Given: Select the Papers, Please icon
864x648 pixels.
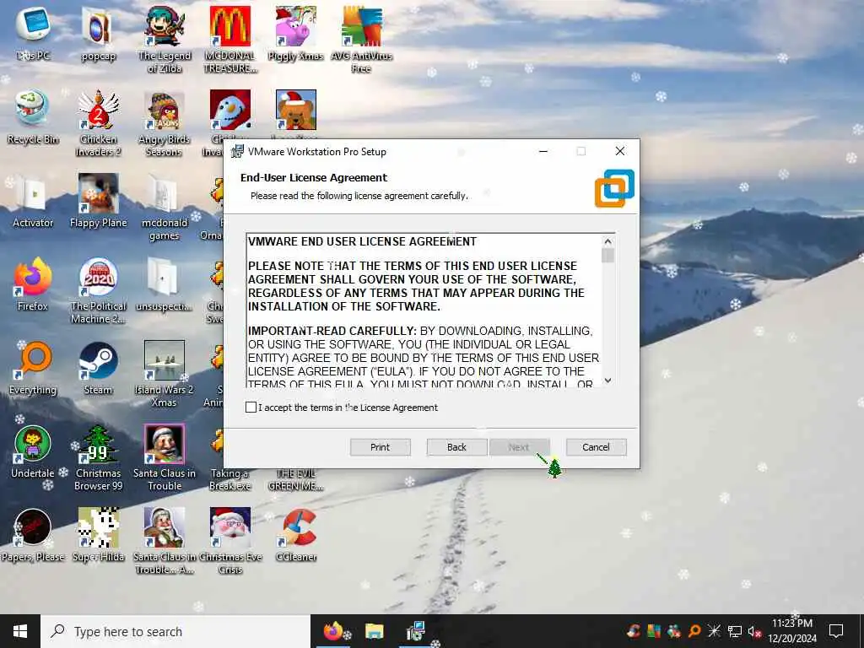Looking at the screenshot, I should (x=33, y=536).
